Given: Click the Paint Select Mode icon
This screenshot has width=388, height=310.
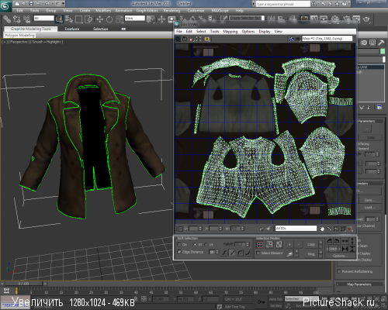Looking at the screenshot, I should pyautogui.click(x=289, y=254).
